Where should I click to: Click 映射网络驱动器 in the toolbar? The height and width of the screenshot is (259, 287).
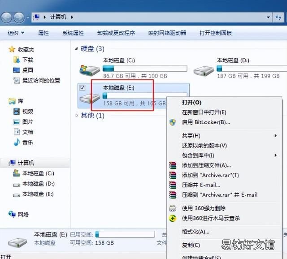(167, 33)
